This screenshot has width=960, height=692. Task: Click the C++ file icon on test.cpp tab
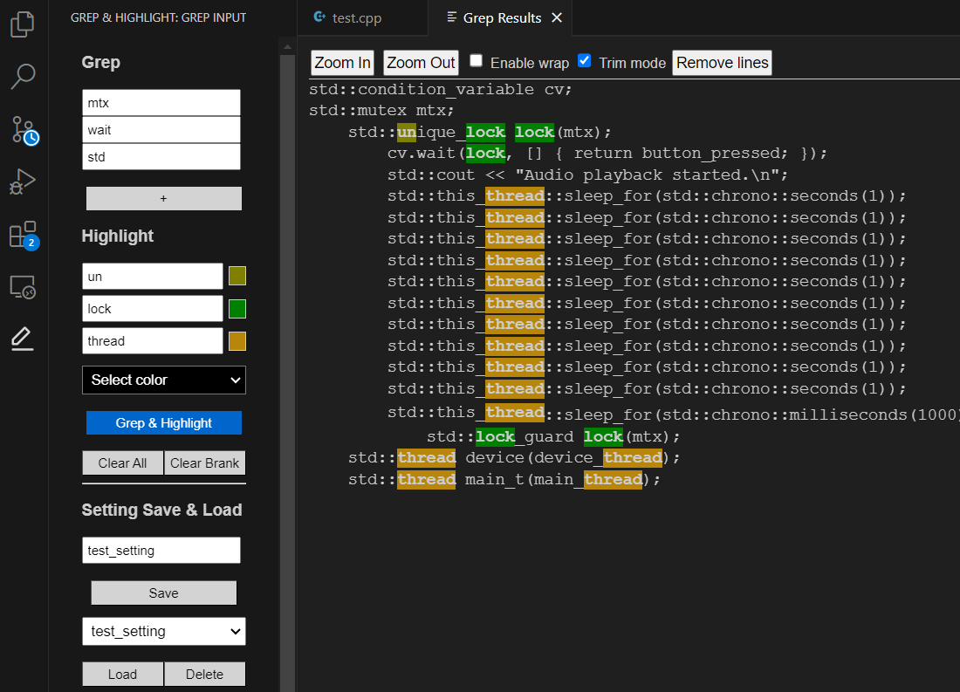[x=319, y=17]
